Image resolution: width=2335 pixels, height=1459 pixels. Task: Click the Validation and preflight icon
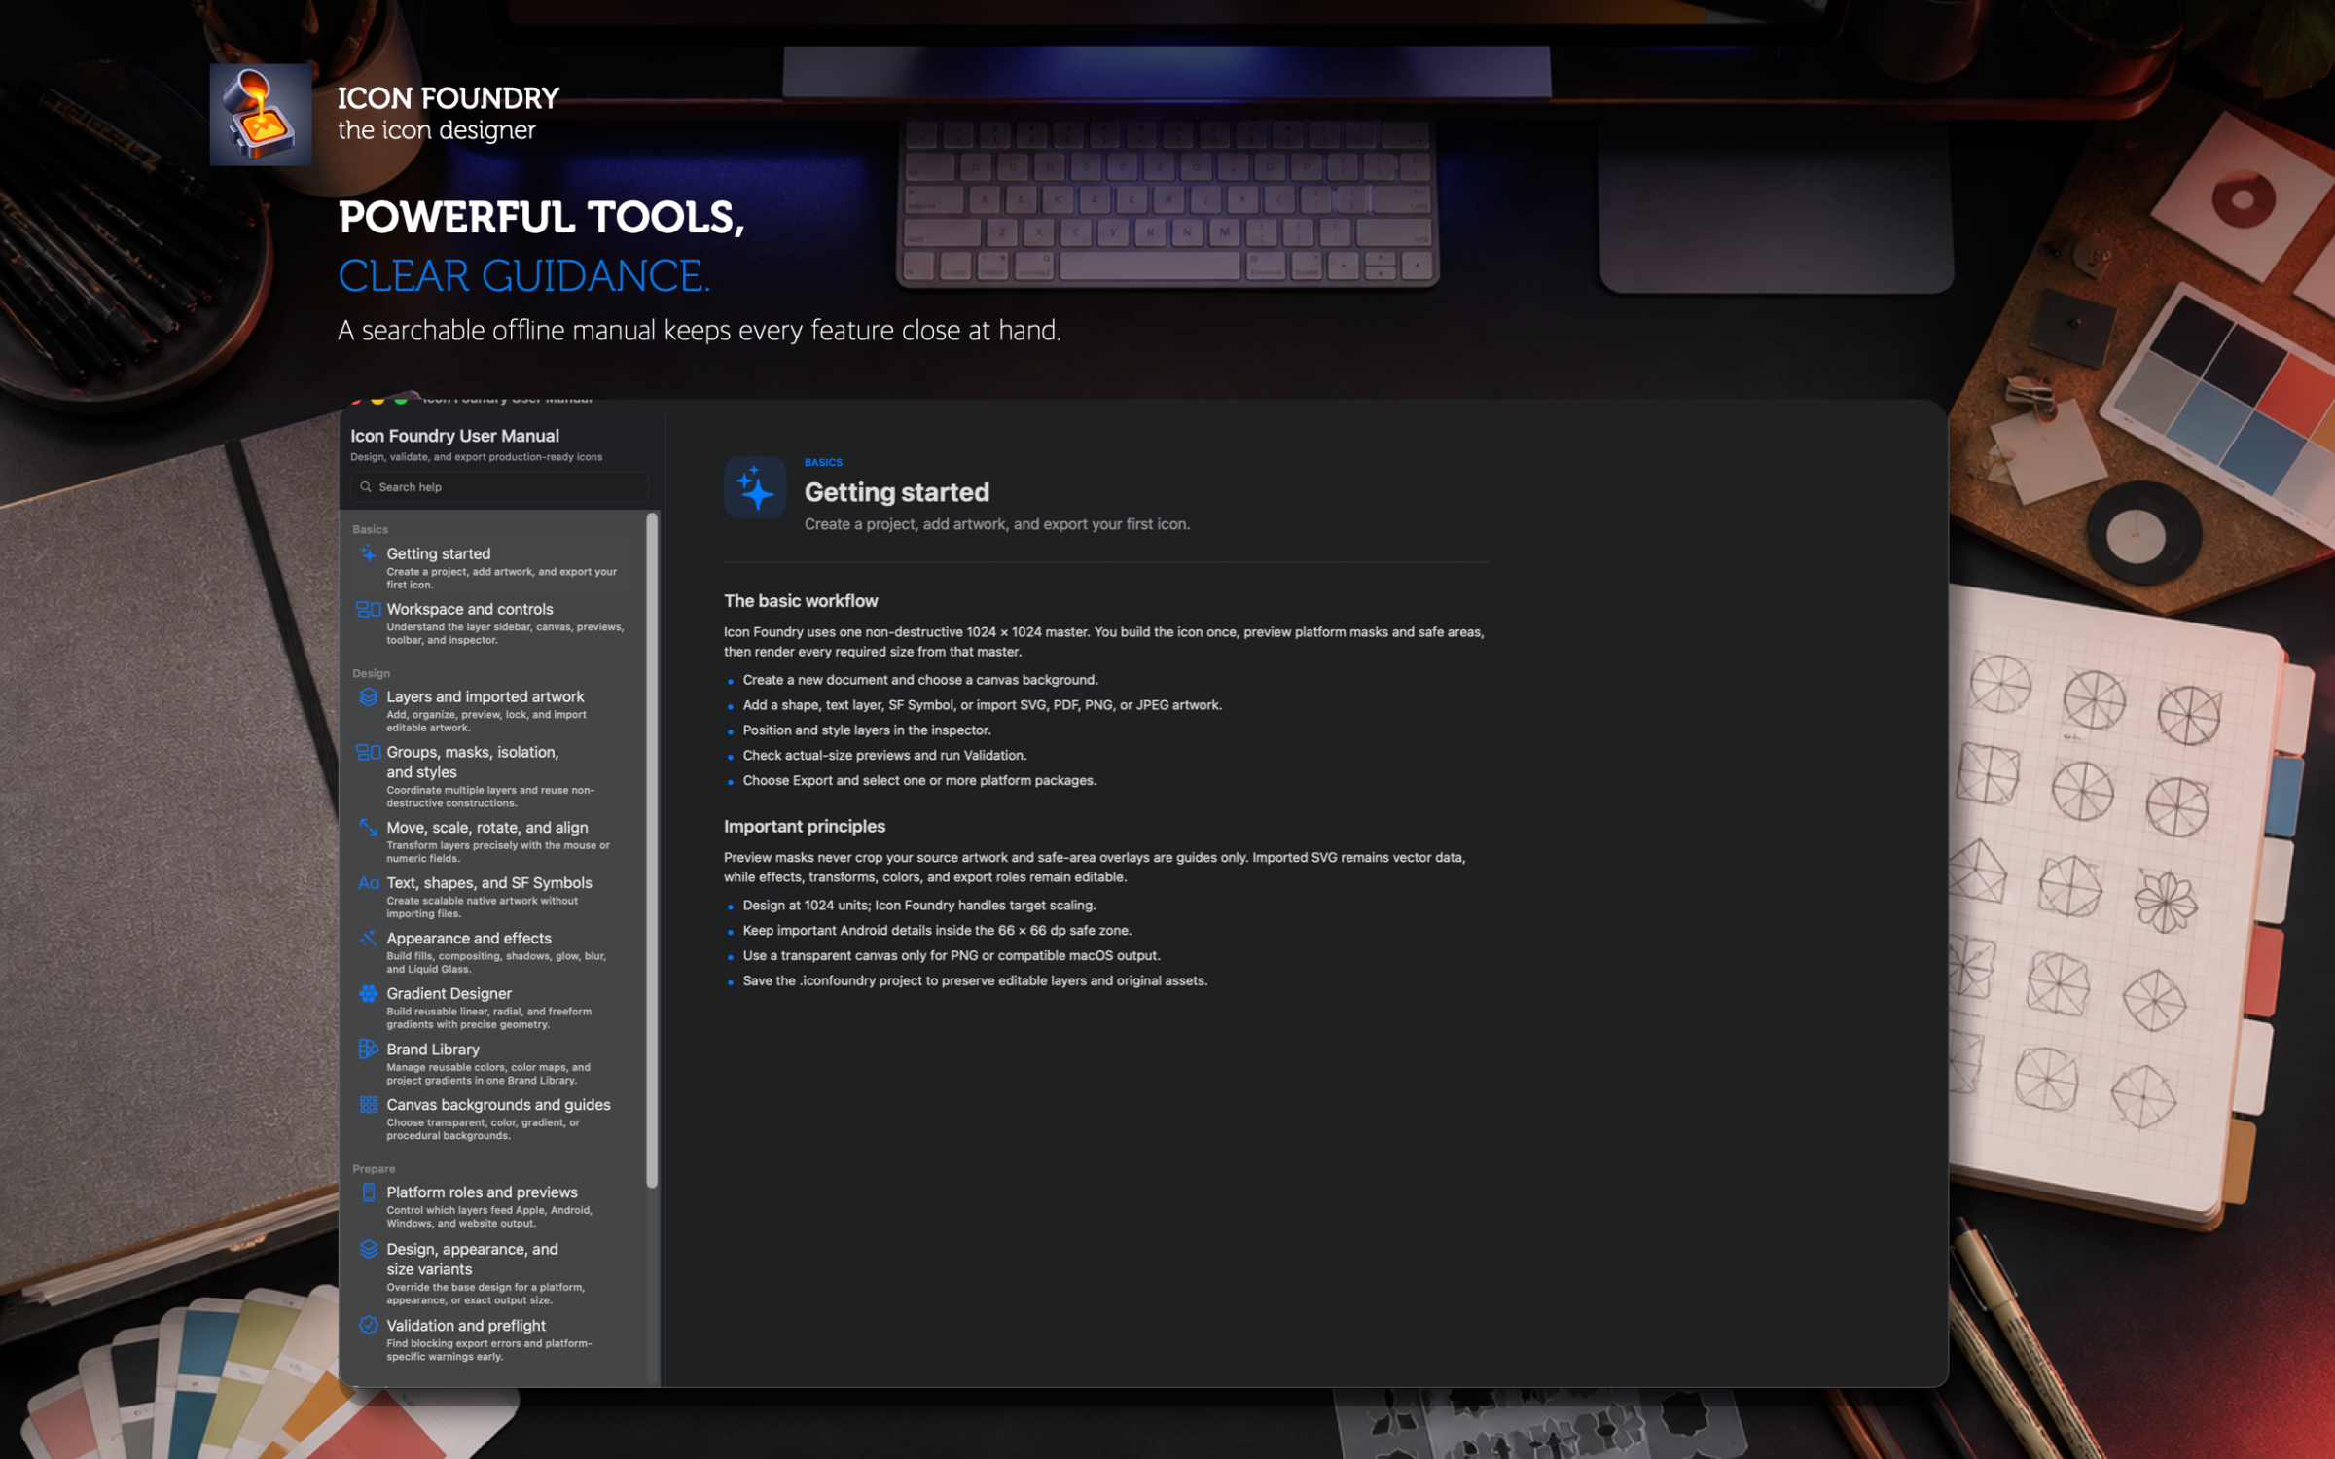368,1326
